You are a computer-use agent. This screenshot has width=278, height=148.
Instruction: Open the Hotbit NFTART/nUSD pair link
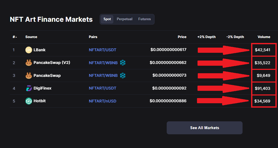(x=103, y=101)
